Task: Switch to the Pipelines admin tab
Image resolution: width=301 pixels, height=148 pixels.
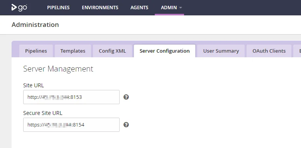Action: click(x=36, y=51)
